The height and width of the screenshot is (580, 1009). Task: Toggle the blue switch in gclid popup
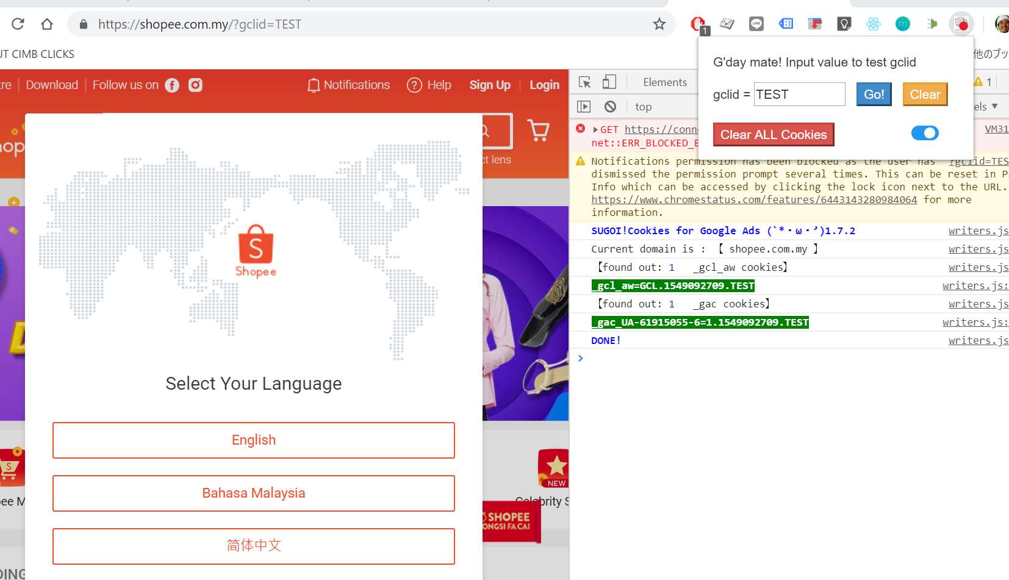click(x=925, y=133)
